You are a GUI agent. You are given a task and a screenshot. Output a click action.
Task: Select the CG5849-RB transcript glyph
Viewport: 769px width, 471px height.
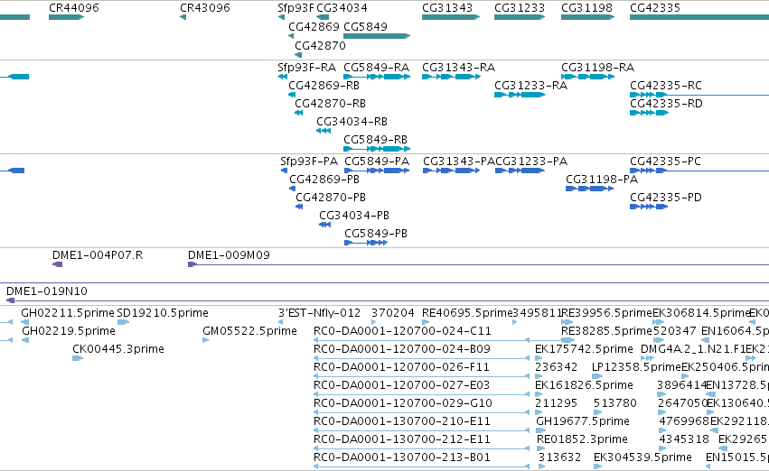tap(377, 149)
